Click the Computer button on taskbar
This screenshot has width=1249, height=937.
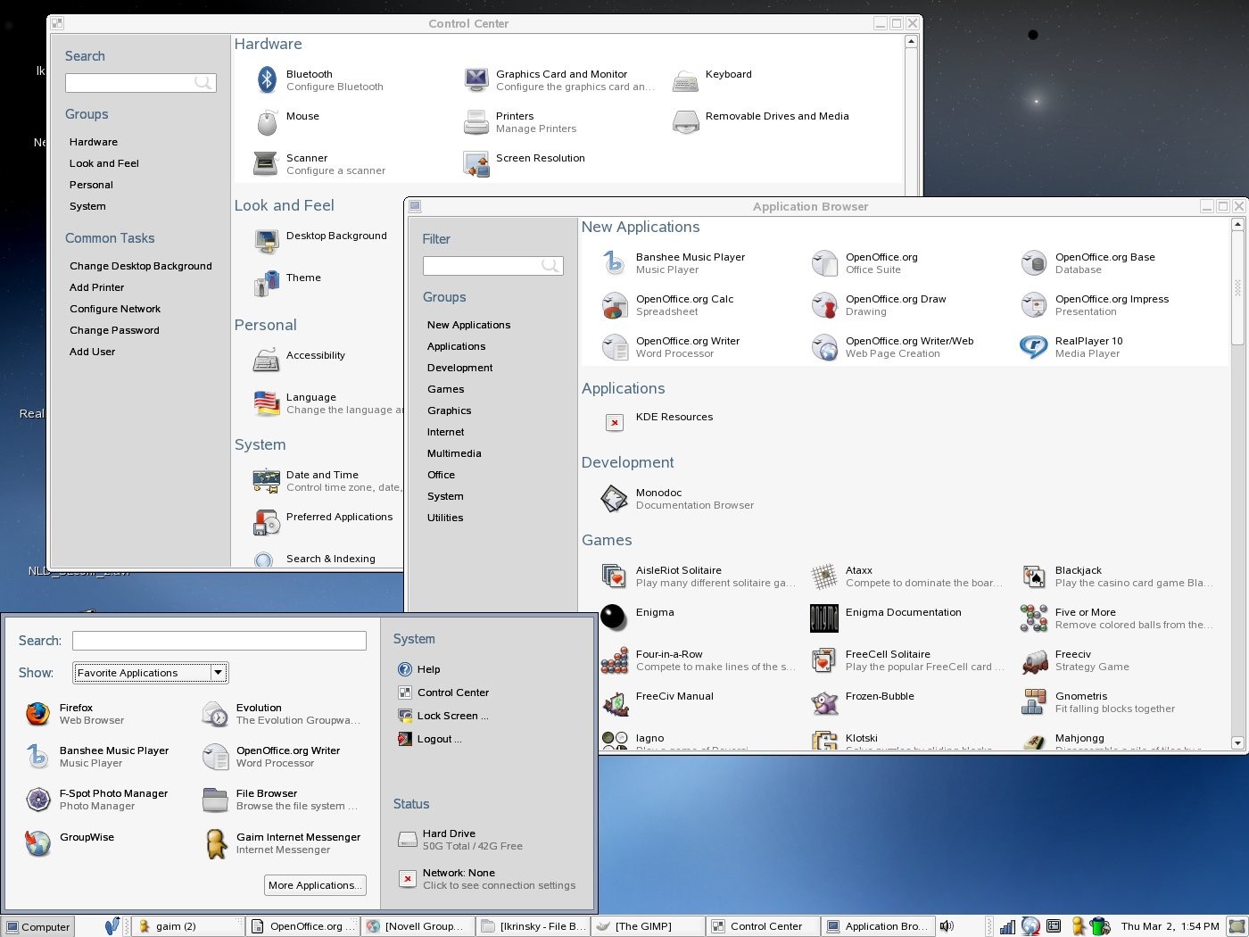coord(37,926)
